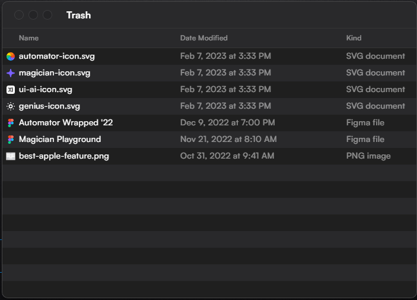Sort files by the Name column header
Image resolution: width=417 pixels, height=300 pixels.
coord(28,38)
